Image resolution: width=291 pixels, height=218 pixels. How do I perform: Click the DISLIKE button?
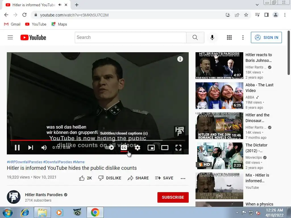109,178
